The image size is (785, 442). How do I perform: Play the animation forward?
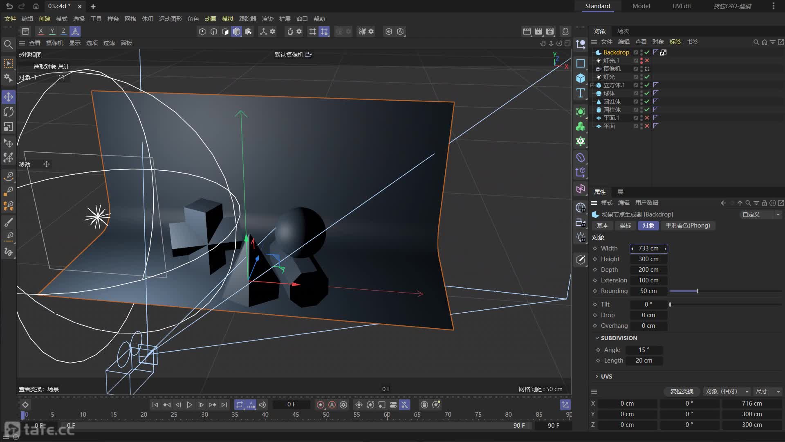pyautogui.click(x=189, y=405)
